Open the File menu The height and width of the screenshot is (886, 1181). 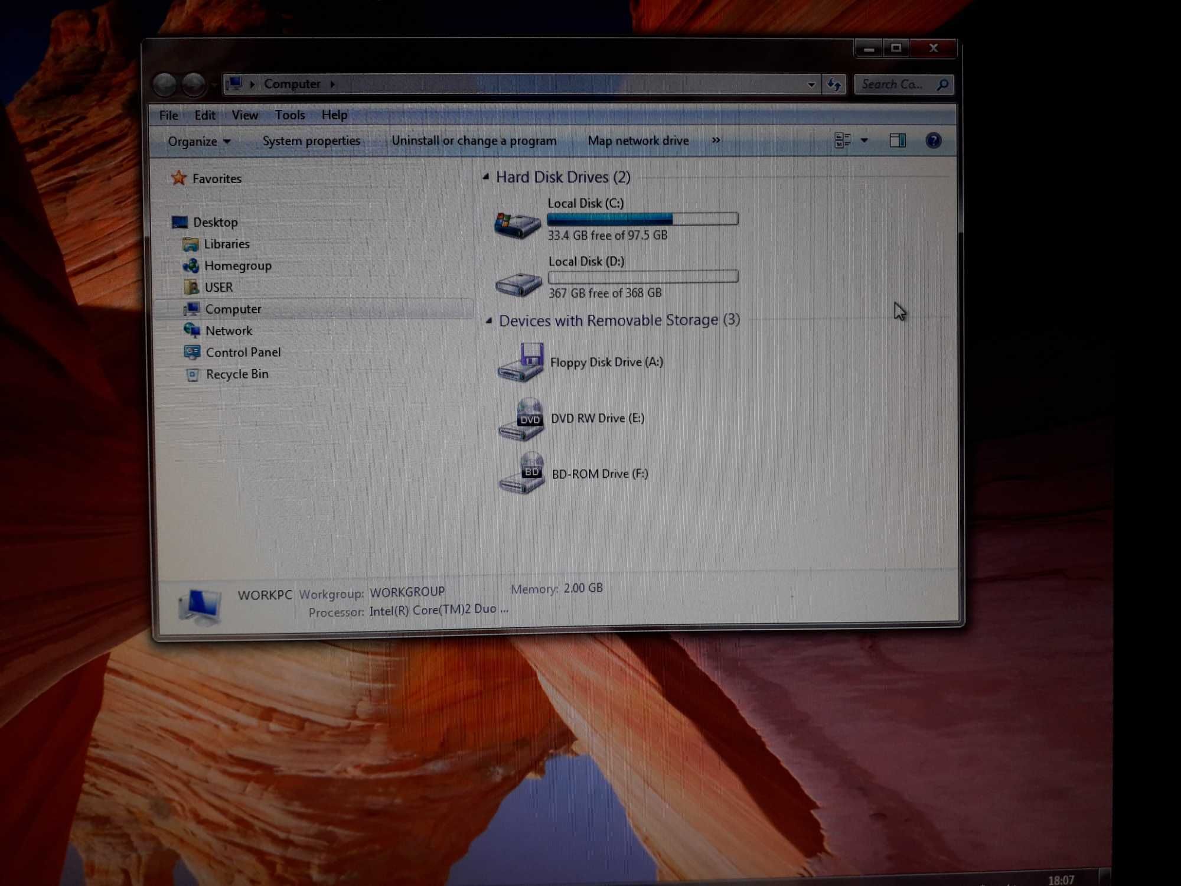169,115
